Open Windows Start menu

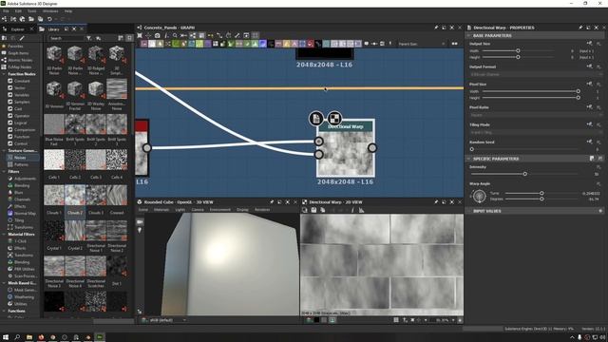6,337
